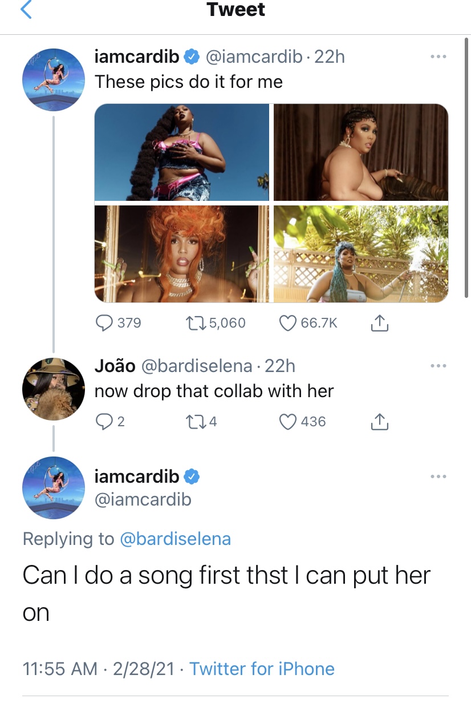The image size is (471, 703).
Task: Open the top-right brown curtain photo
Action: pos(361,152)
